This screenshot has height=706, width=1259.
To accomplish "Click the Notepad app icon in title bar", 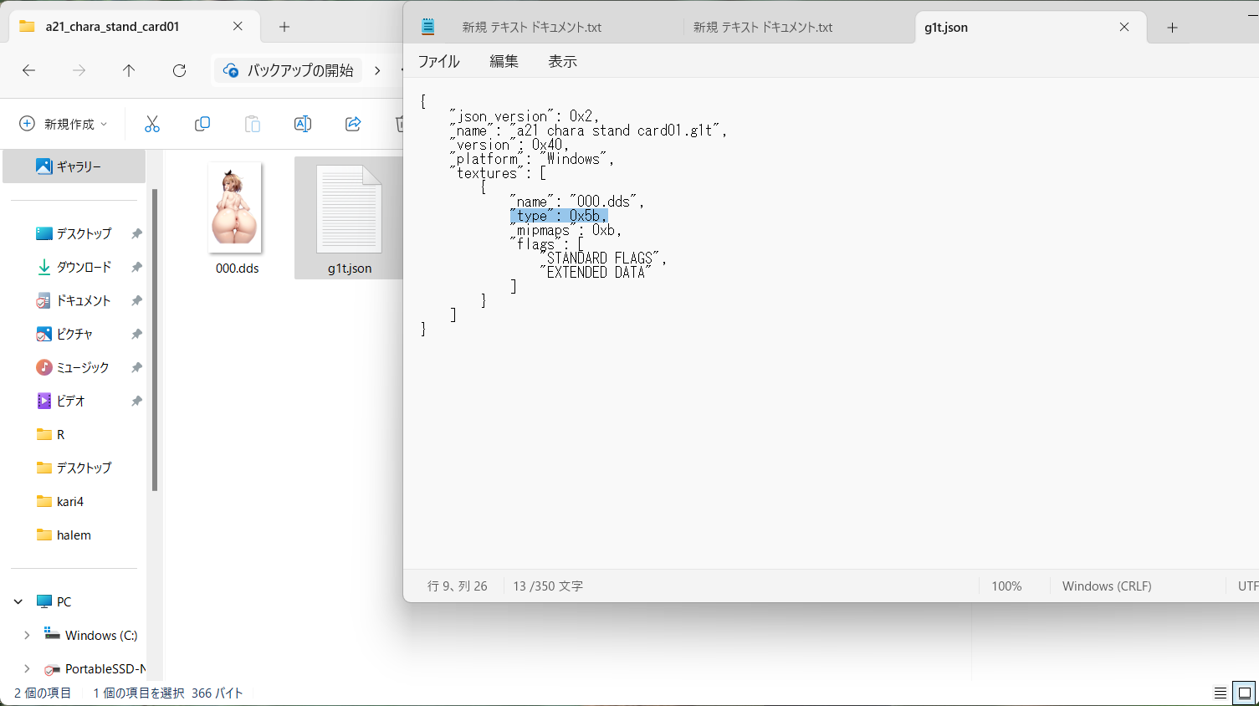I will 428,27.
